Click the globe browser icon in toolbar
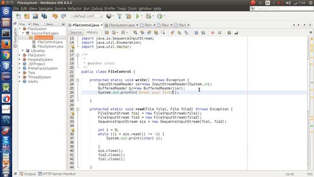This screenshot has height=177, width=314. (x=109, y=16)
